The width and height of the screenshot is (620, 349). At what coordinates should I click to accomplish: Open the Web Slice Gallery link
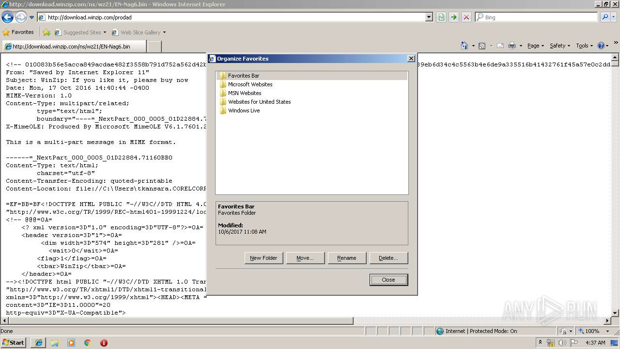(x=139, y=32)
